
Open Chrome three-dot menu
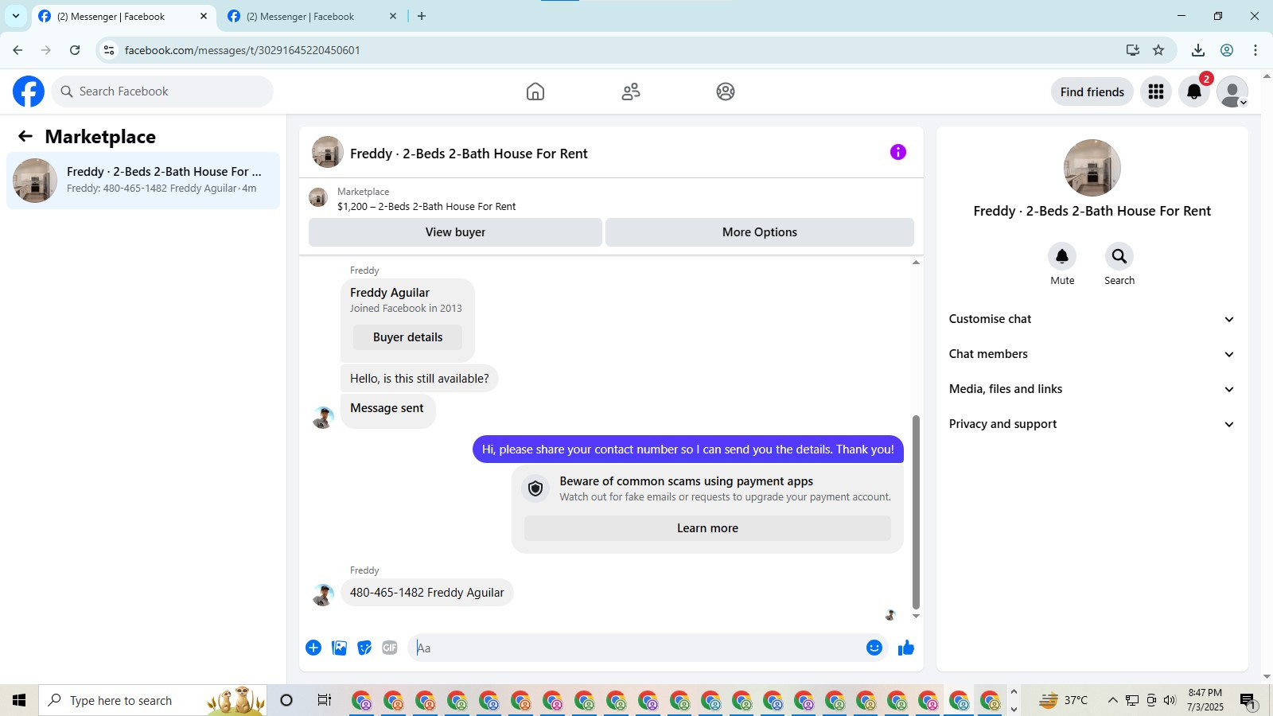click(x=1255, y=50)
